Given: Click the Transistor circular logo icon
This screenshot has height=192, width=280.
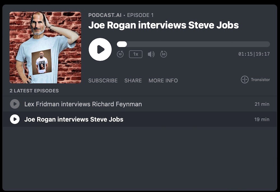Looking at the screenshot, I should pos(245,80).
